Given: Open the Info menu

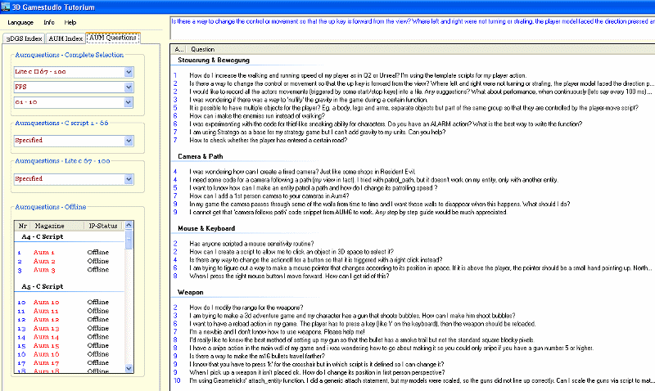Looking at the screenshot, I should click(49, 23).
